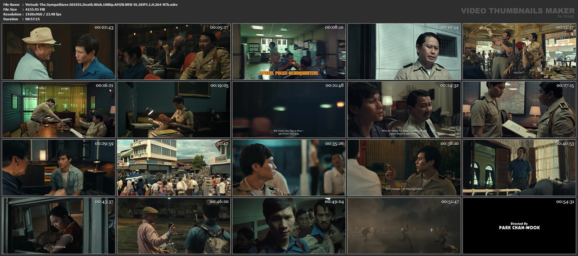Select the To America thumbnail at 00:43:37
578x256 pixels.
click(59, 226)
